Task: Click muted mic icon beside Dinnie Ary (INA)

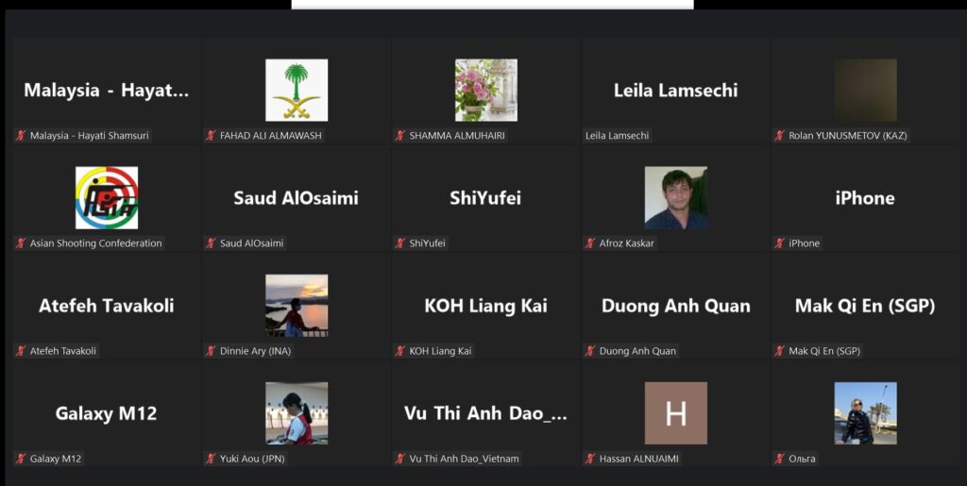Action: [211, 351]
